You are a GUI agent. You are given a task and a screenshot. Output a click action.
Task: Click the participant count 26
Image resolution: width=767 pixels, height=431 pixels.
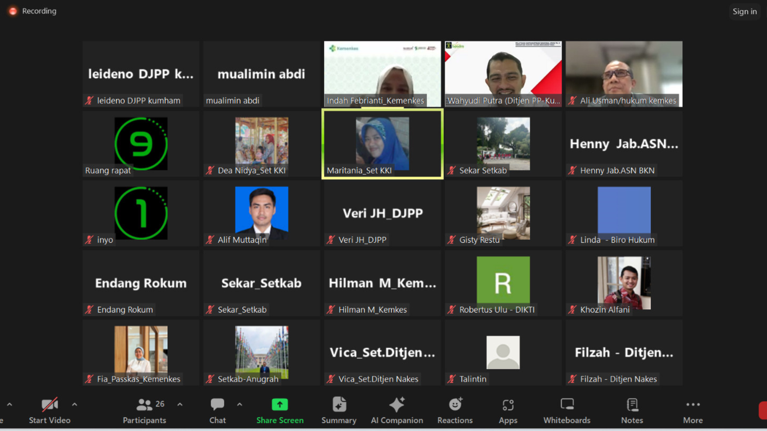coord(160,404)
